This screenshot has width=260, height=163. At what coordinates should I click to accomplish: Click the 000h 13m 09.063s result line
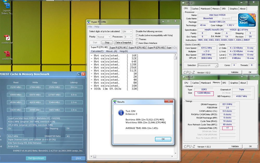click(x=114, y=89)
